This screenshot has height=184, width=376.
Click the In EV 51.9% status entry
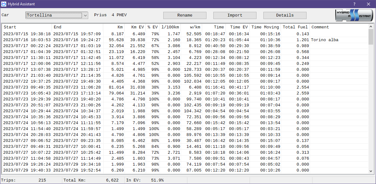pyautogui.click(x=145, y=180)
